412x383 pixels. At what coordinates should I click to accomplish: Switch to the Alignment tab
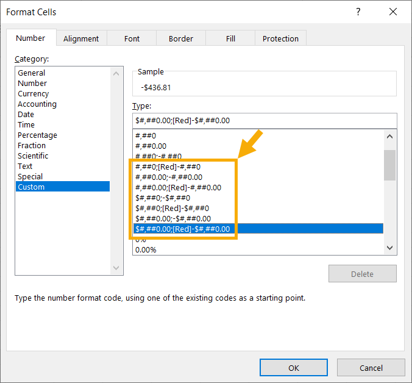tap(80, 38)
